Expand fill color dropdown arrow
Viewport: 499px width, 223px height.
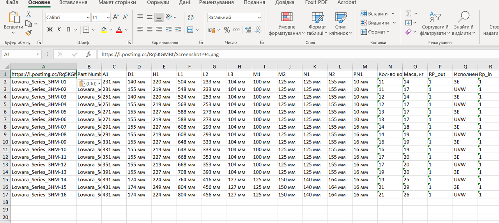111,30
